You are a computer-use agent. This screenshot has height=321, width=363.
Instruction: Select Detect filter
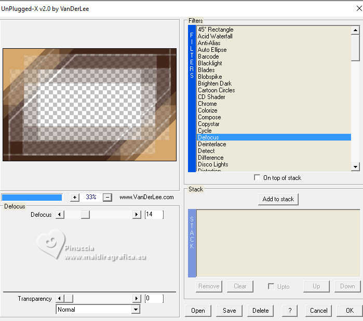pos(274,151)
